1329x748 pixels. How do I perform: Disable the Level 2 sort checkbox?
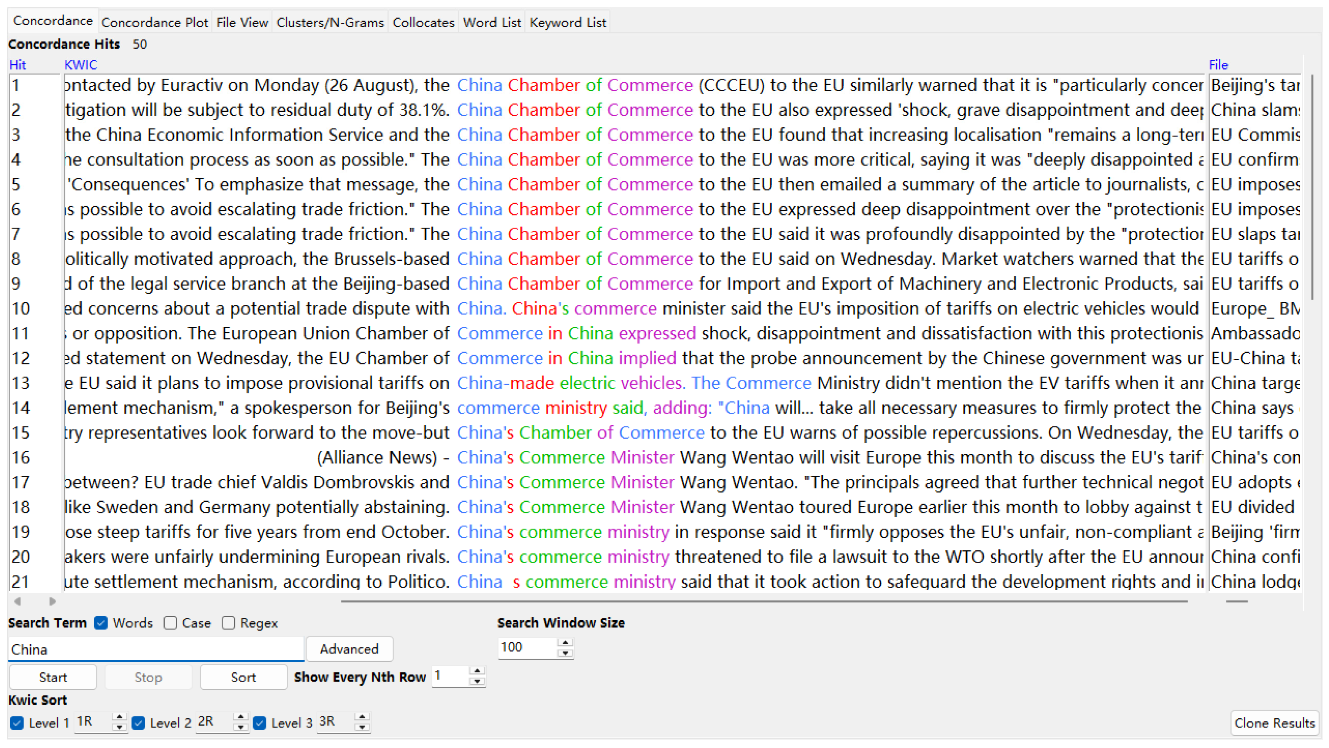(x=138, y=723)
